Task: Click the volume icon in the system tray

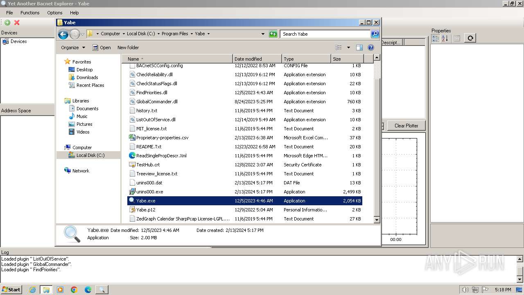Action: (x=465, y=290)
